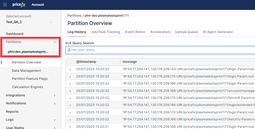
Task: Collapse the Partitions section chevron
Action: click(55, 42)
